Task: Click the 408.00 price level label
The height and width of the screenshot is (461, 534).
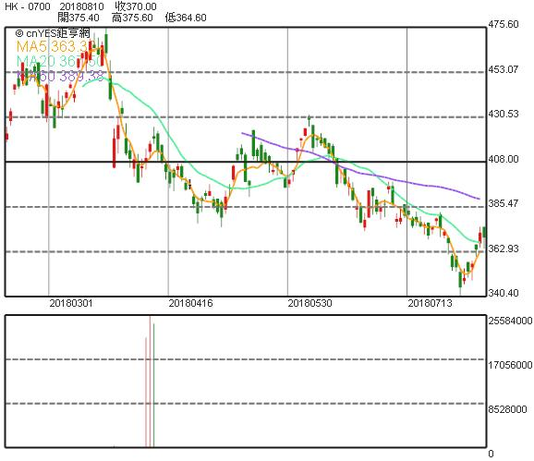Action: point(504,159)
